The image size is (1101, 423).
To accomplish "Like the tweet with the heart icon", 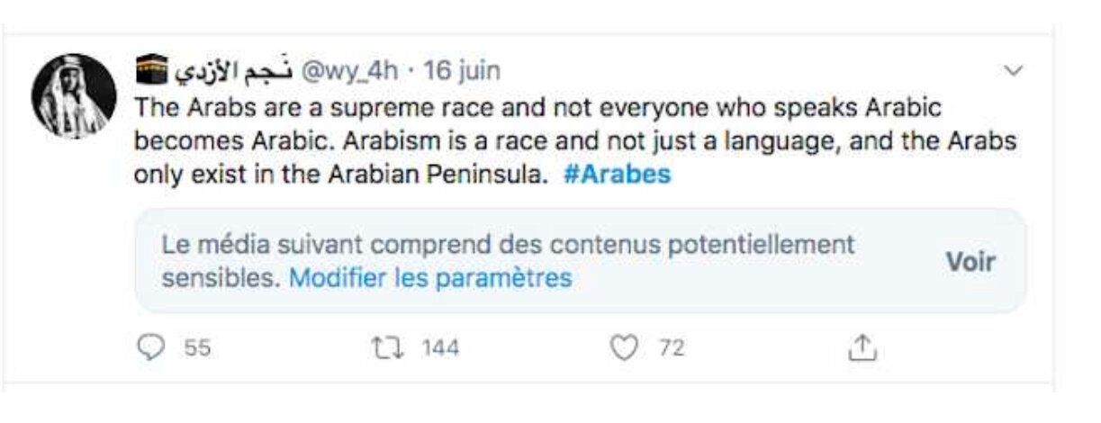I will coord(624,347).
